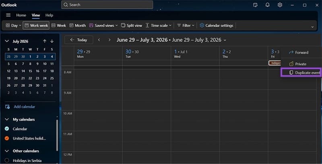The image size is (322, 164).
Task: Open the View tab
Action: point(36,15)
